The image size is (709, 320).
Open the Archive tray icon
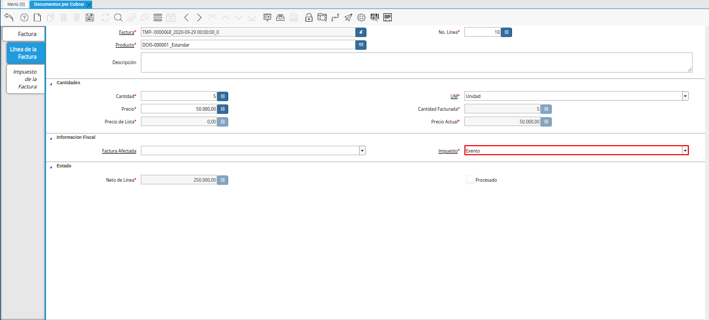pos(281,17)
